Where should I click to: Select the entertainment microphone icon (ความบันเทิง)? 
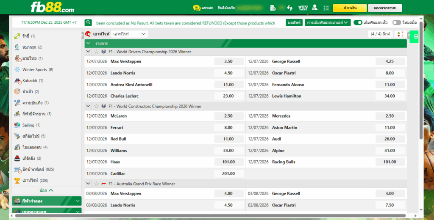17,103
